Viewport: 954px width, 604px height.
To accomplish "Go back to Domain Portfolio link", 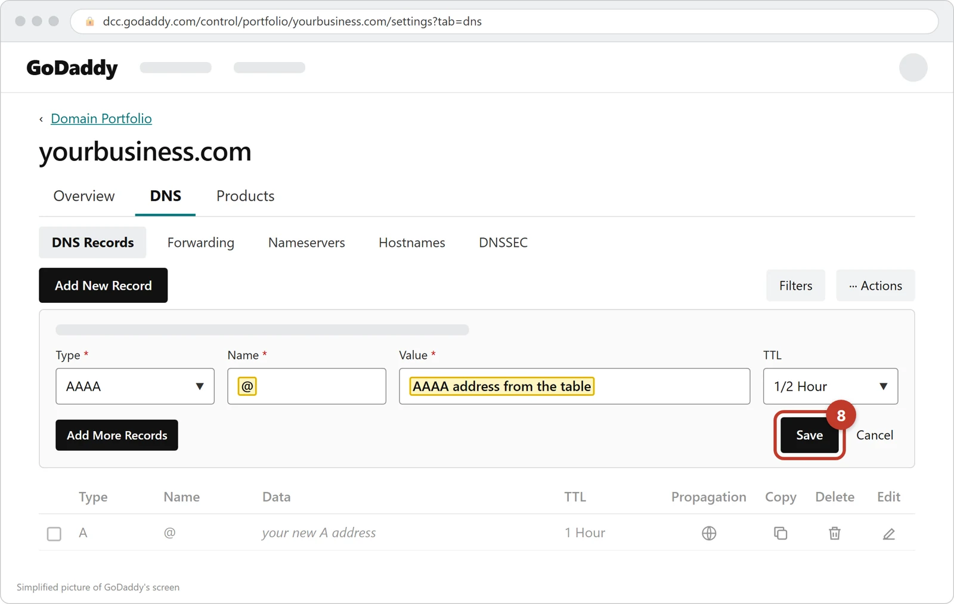I will 101,119.
